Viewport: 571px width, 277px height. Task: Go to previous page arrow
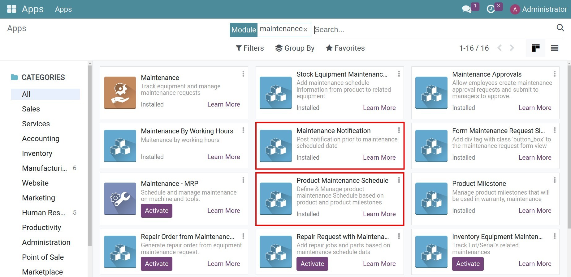coord(500,48)
